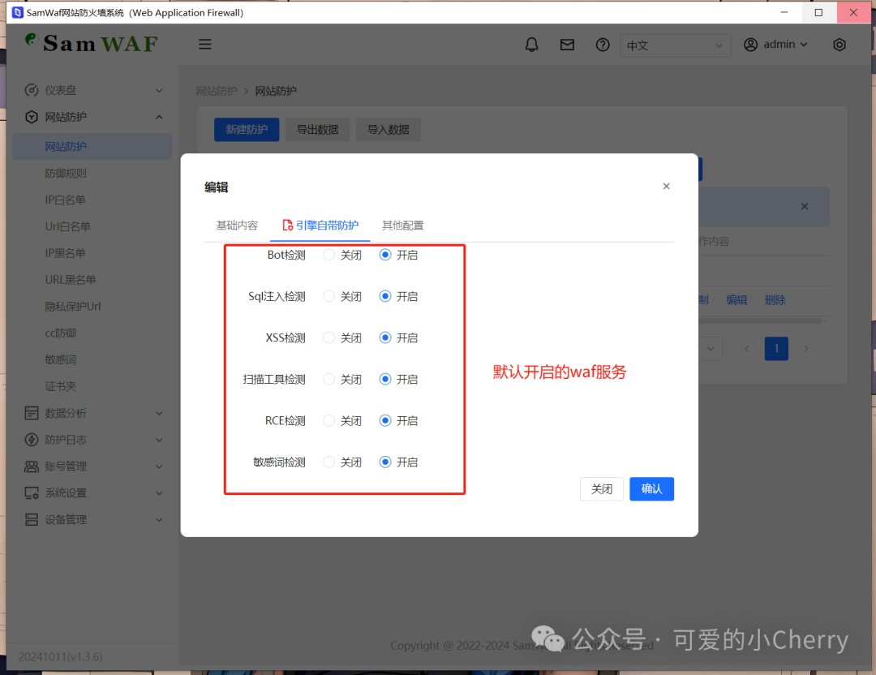Viewport: 876px width, 675px height.
Task: Click the admin user avatar icon
Action: (x=750, y=45)
